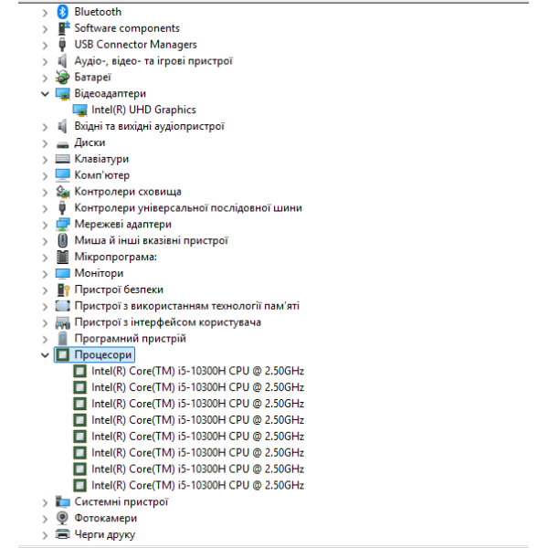Screen dimensions: 548x548
Task: Select the Відеоадаптери label
Action: coord(111,94)
